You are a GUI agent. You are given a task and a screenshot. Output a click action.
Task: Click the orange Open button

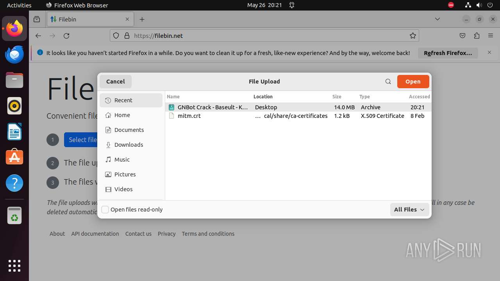pos(413,82)
